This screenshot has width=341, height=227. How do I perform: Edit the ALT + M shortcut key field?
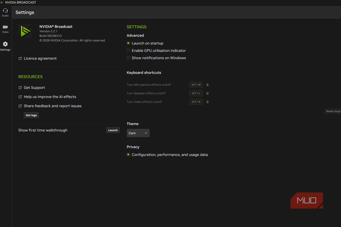[x=196, y=85]
